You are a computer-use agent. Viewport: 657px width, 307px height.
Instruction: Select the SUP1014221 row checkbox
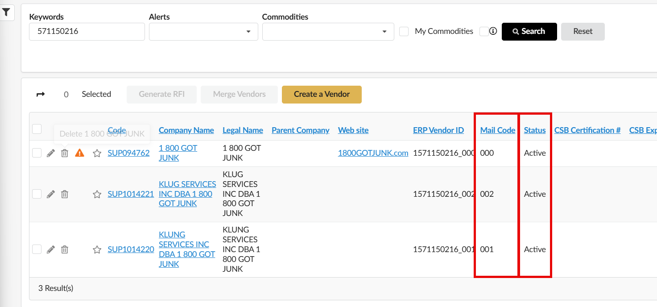(37, 194)
